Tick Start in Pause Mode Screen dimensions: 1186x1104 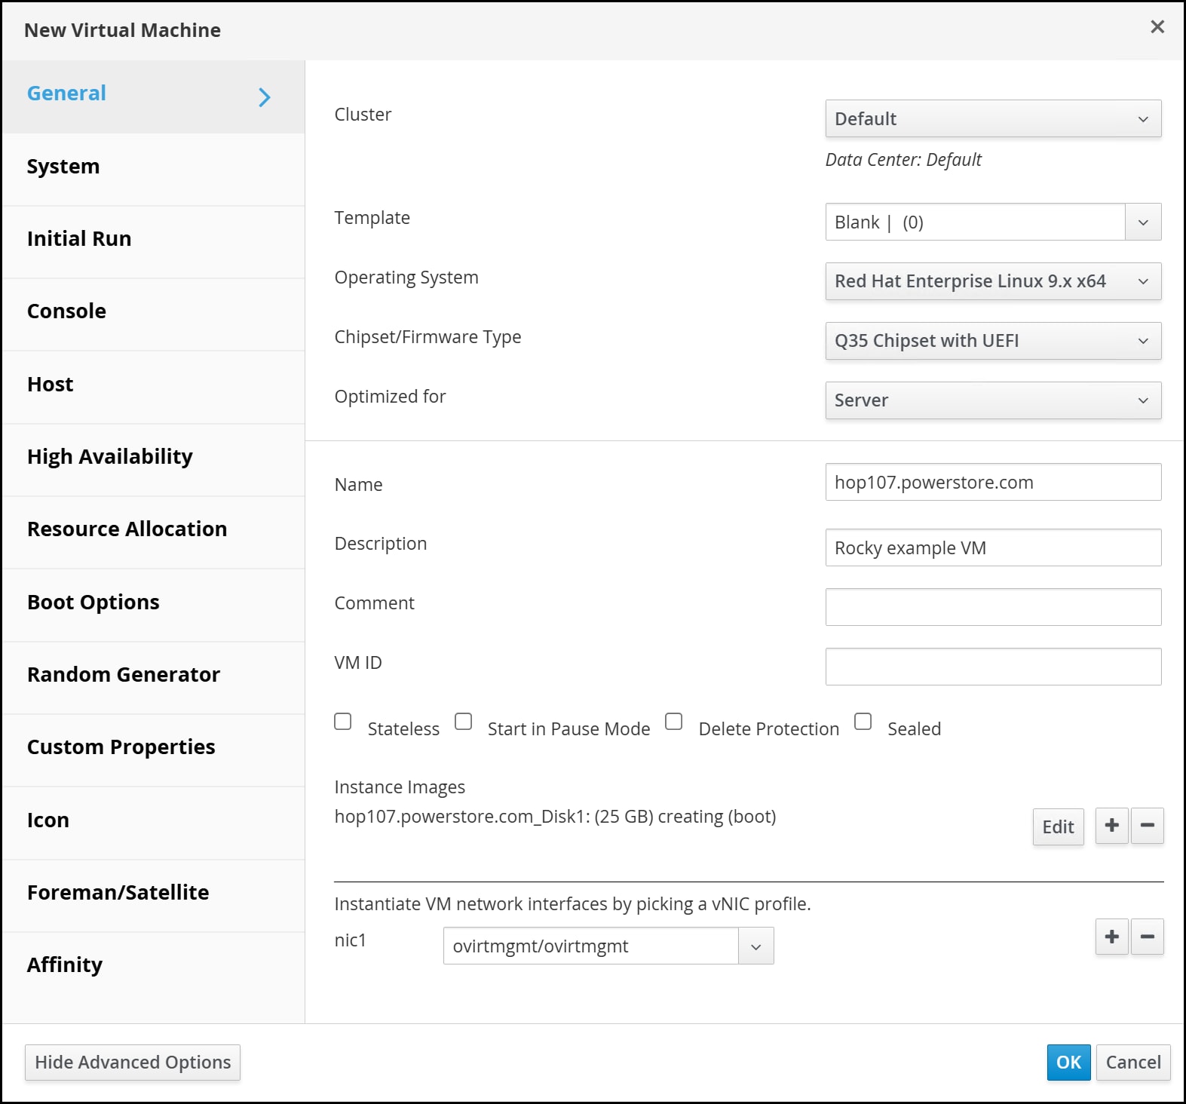(464, 722)
